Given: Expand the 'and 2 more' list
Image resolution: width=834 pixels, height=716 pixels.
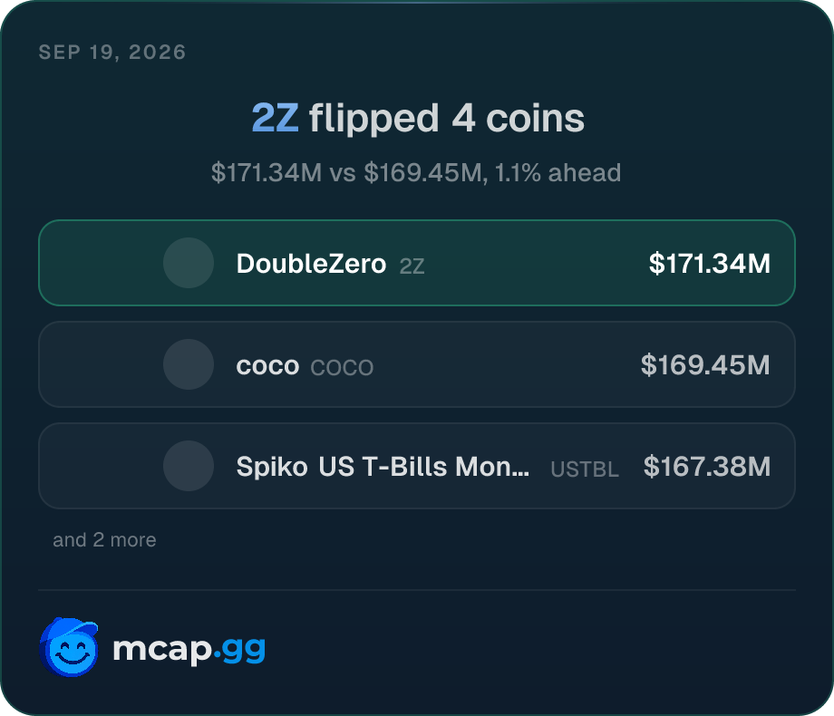Looking at the screenshot, I should pos(104,540).
